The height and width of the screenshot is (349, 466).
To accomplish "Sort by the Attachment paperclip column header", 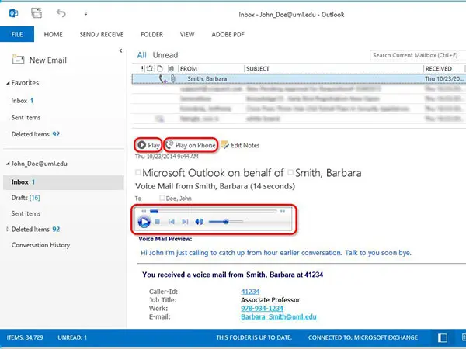I will (171, 69).
